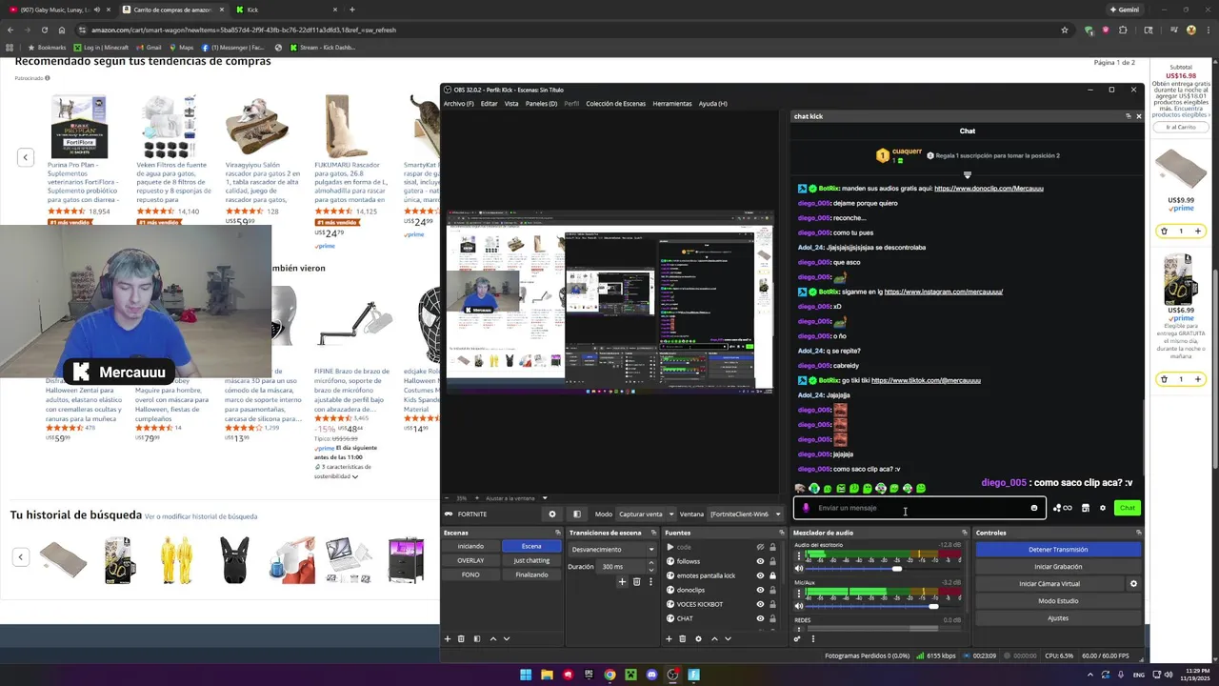Mute Mic/Aux speaker icon
Image resolution: width=1219 pixels, height=686 pixels.
[x=799, y=606]
